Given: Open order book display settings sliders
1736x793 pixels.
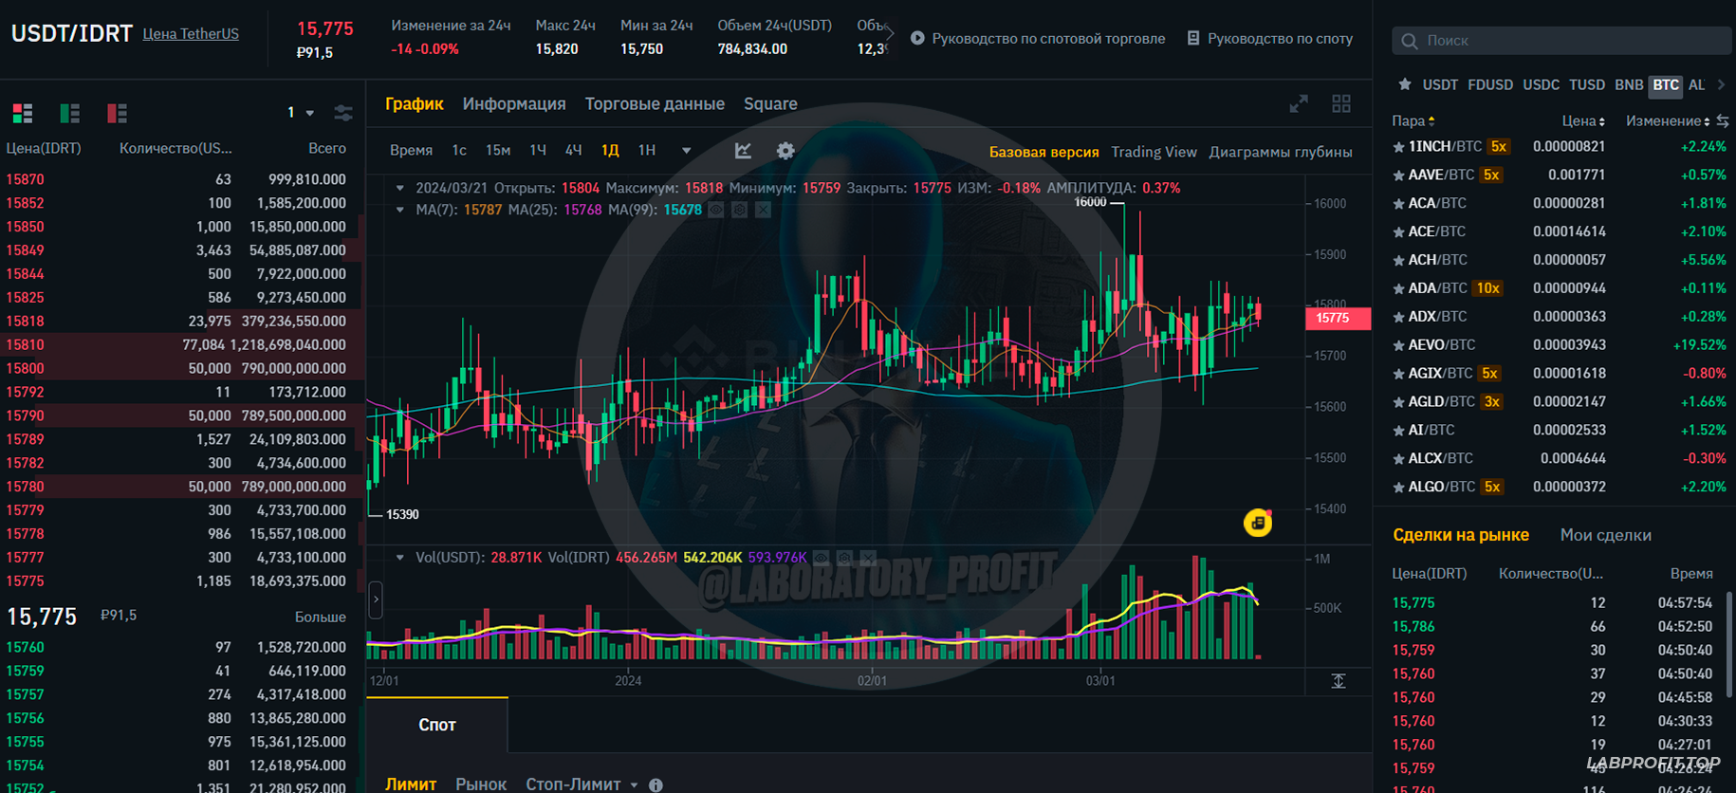Looking at the screenshot, I should (x=343, y=113).
